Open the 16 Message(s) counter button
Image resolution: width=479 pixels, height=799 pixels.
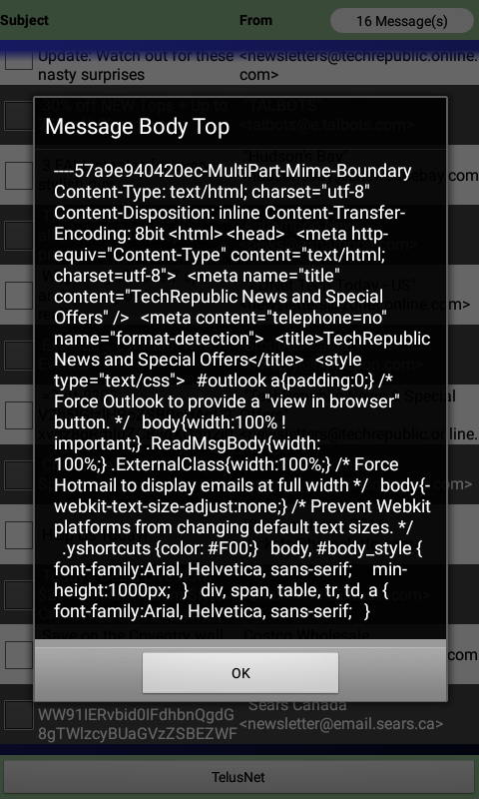tap(401, 21)
